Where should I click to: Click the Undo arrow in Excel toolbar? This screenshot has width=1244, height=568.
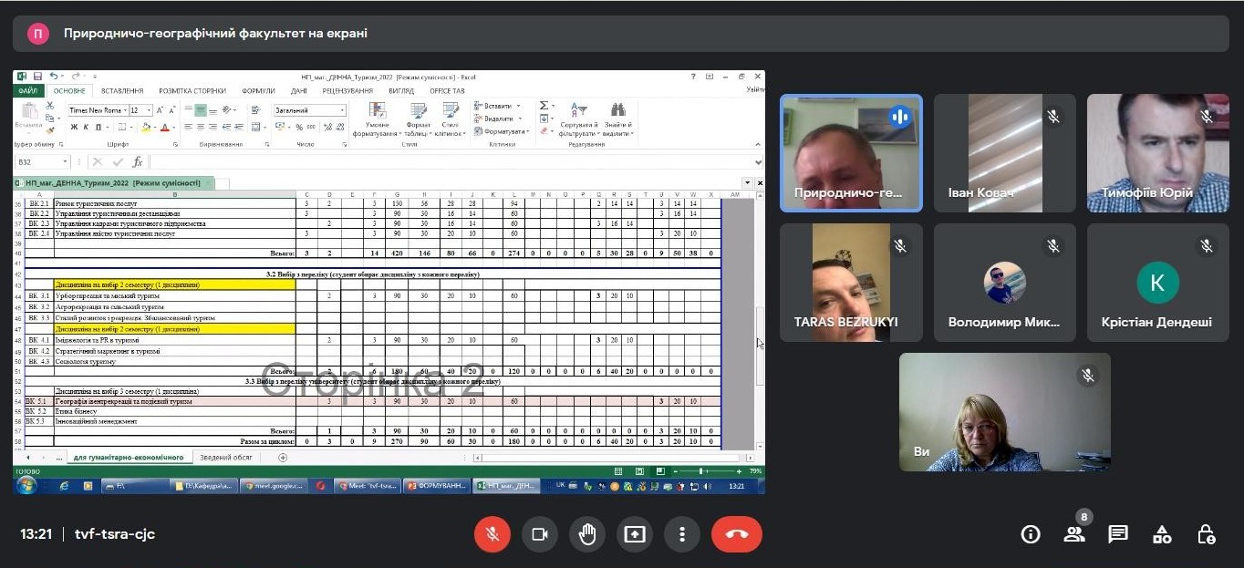point(54,77)
